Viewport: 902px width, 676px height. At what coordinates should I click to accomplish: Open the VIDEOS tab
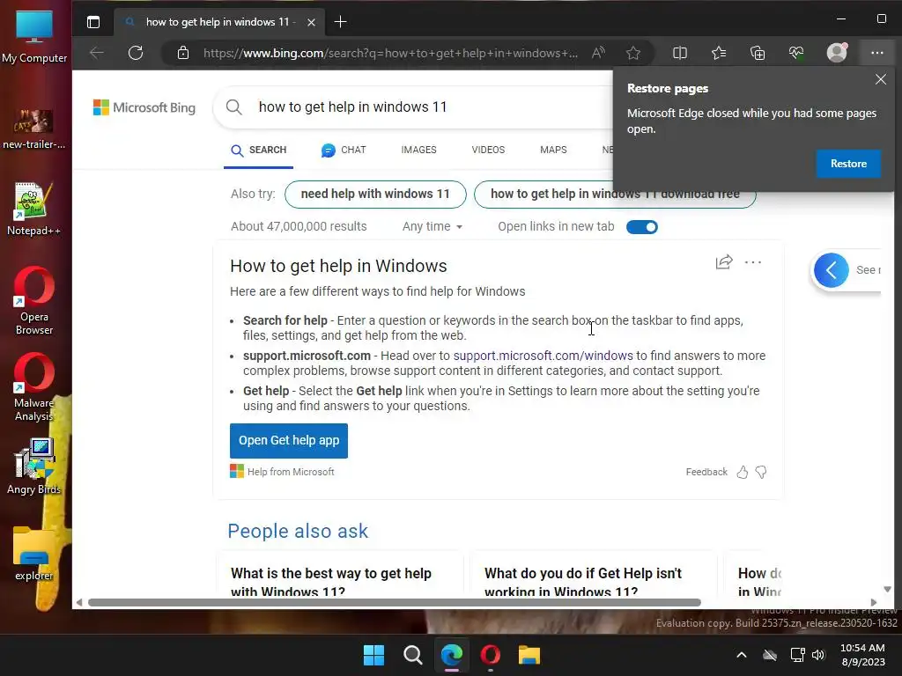488,150
